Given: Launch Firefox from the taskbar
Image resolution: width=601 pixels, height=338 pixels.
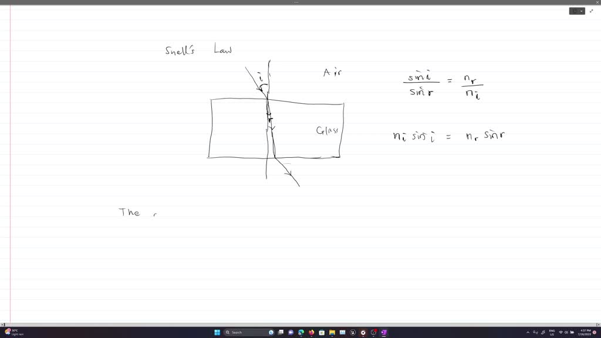Looking at the screenshot, I should (x=311, y=332).
